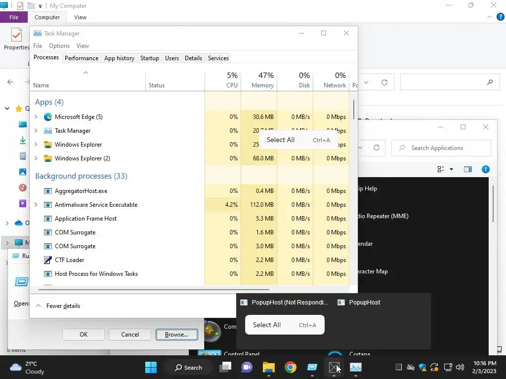Collapse the Quick access tree in Explorer

tap(7, 108)
